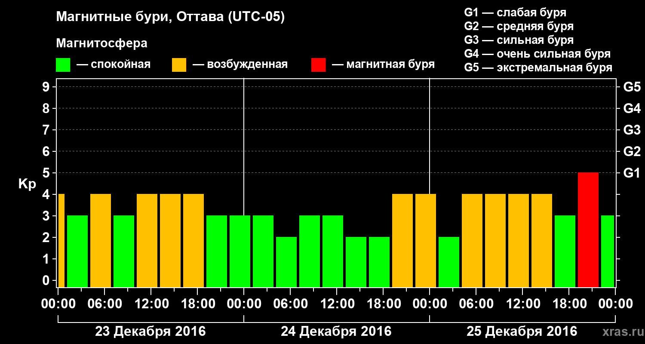
Task: Click the '06:00' time label of 25 December
Action: 476,304
